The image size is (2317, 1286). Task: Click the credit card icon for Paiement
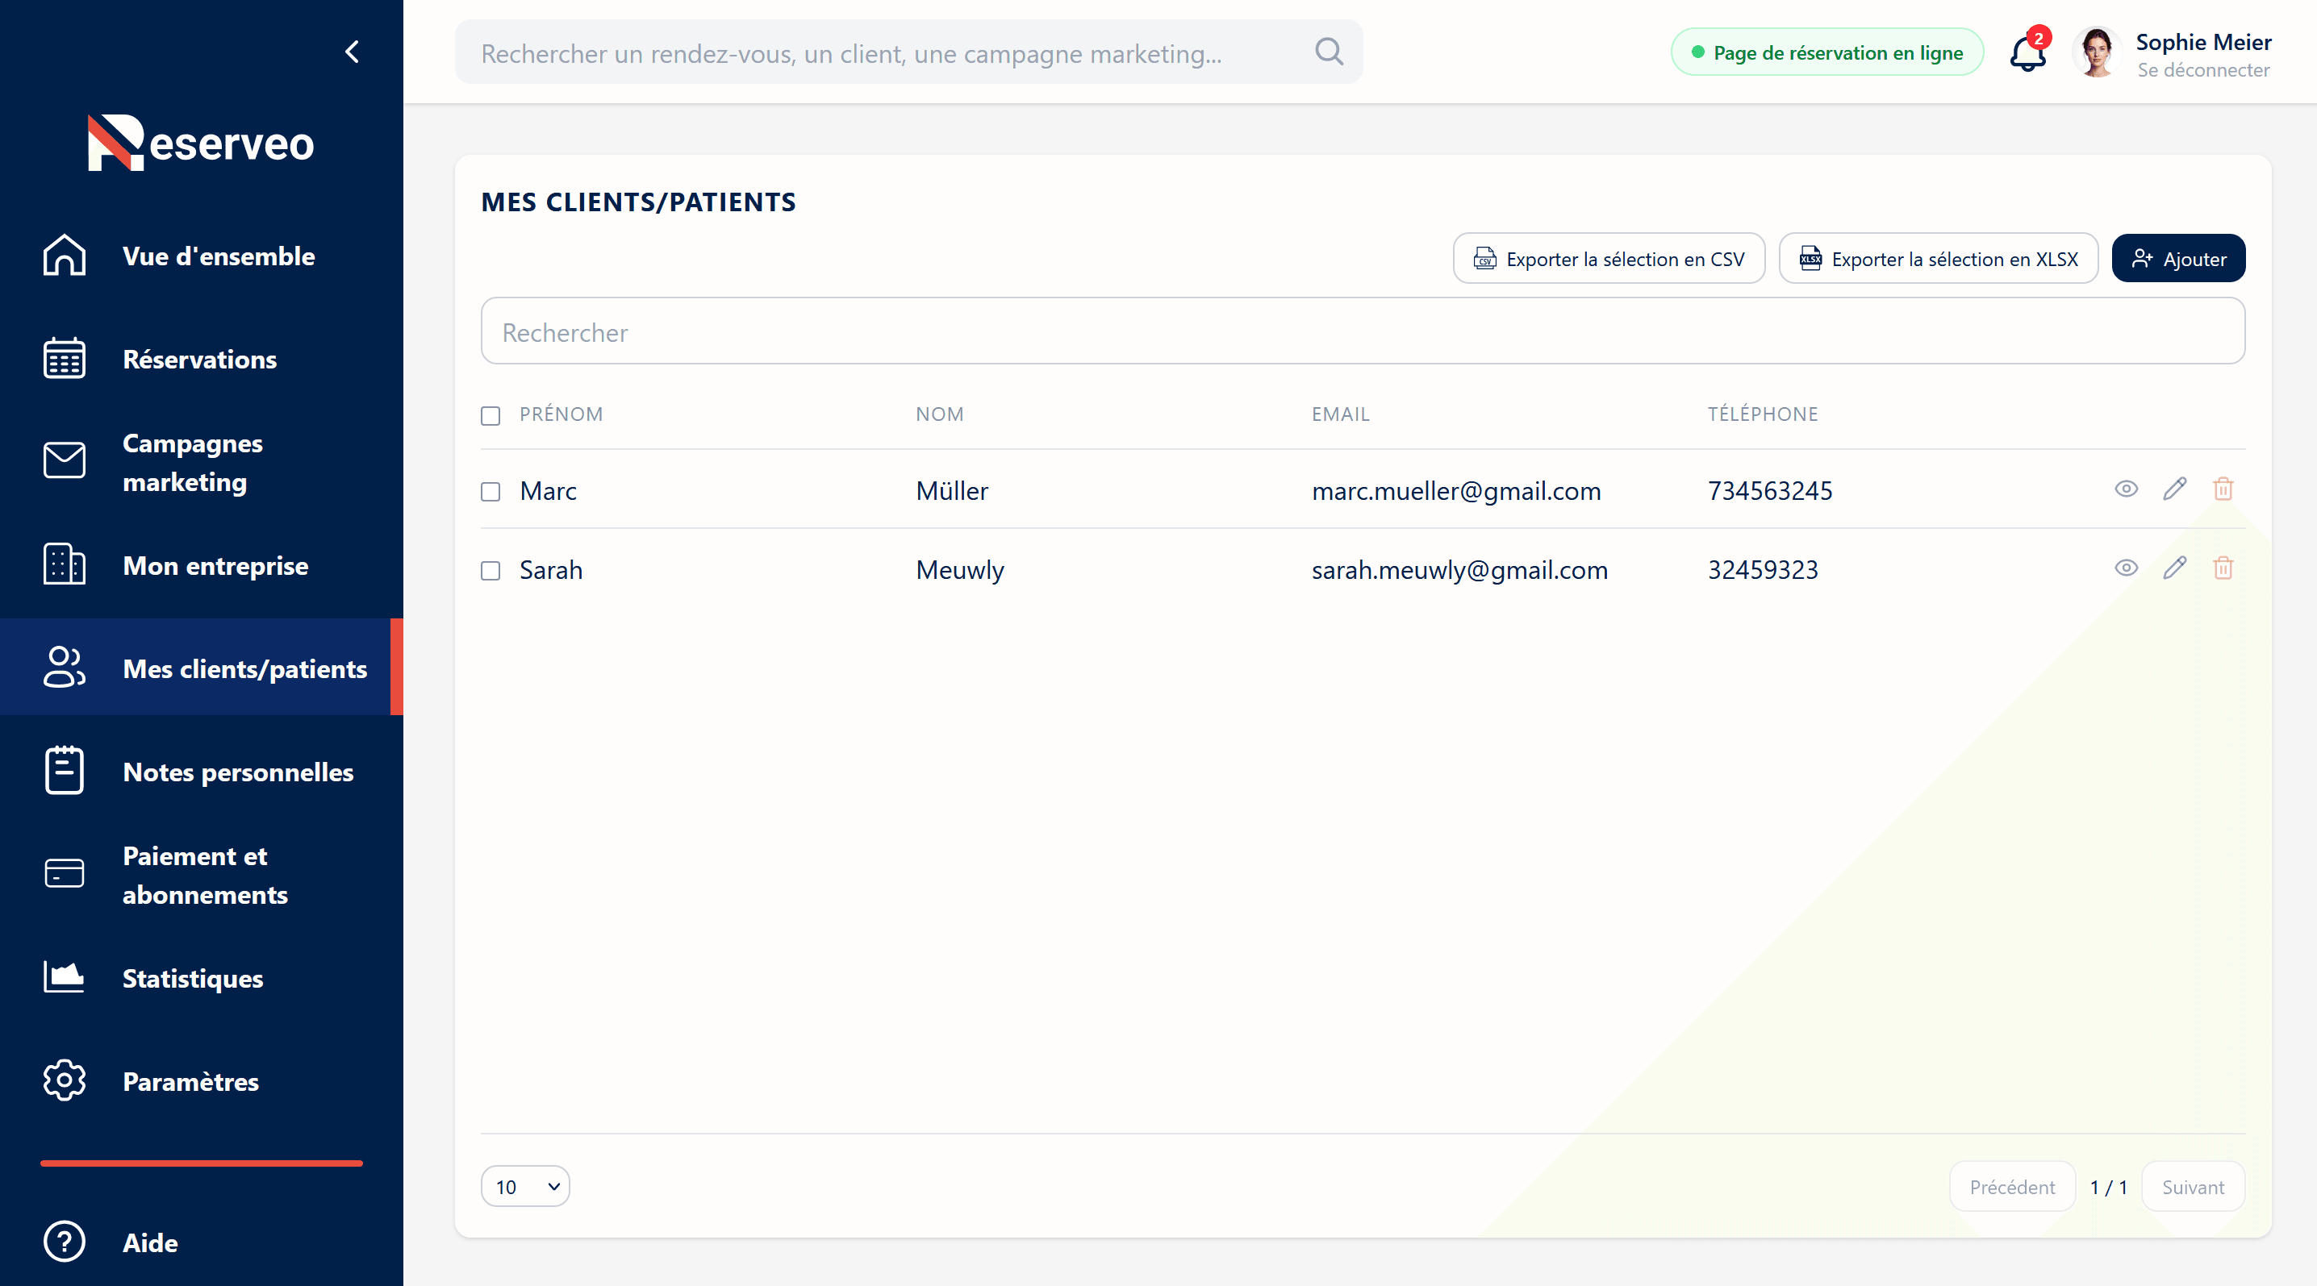(65, 875)
